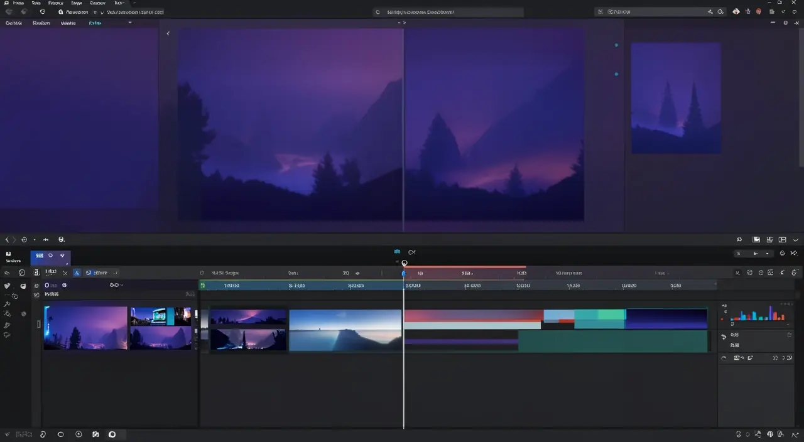Select the red gradient clip after the playhead
This screenshot has width=804, height=442.
tap(473, 315)
